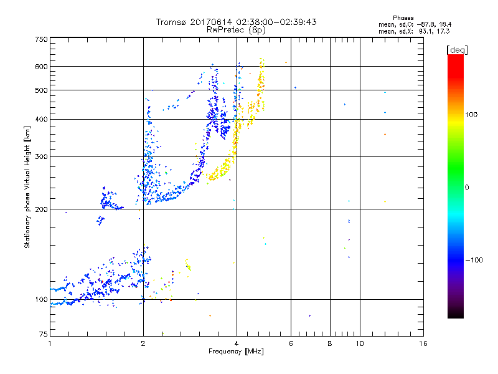The width and height of the screenshot is (498, 374).
Task: Click x-axis label '4'
Action: click(237, 343)
